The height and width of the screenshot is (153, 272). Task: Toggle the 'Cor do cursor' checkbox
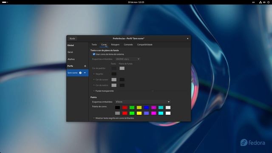[94, 79]
